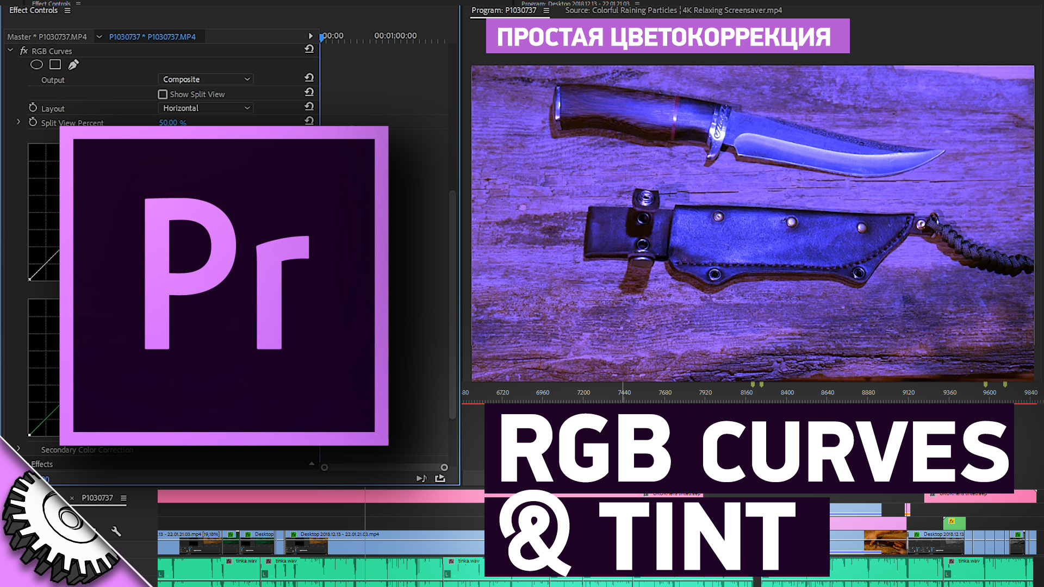Switch to Source Colorful Raining Particles tab
Viewport: 1044px width, 587px height.
tap(673, 10)
